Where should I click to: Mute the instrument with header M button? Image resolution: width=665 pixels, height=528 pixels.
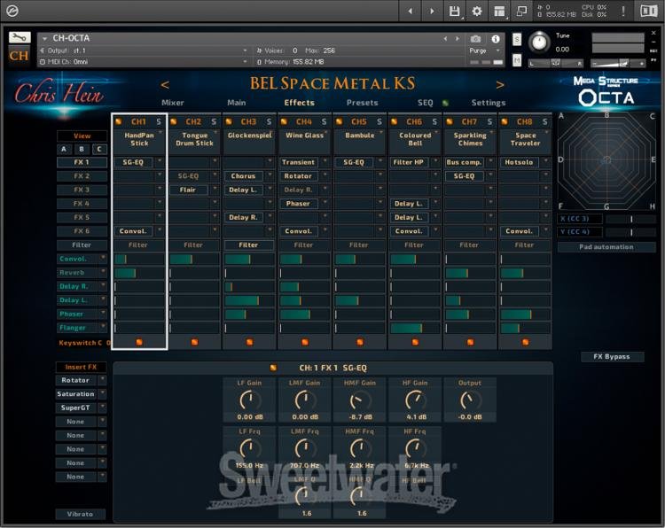click(x=517, y=60)
